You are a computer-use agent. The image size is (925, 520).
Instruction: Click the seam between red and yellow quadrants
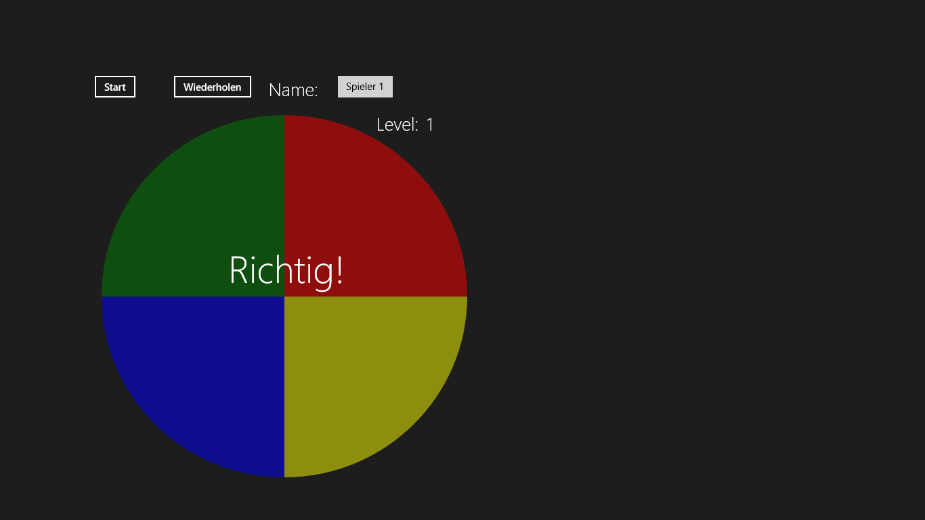[x=376, y=297]
